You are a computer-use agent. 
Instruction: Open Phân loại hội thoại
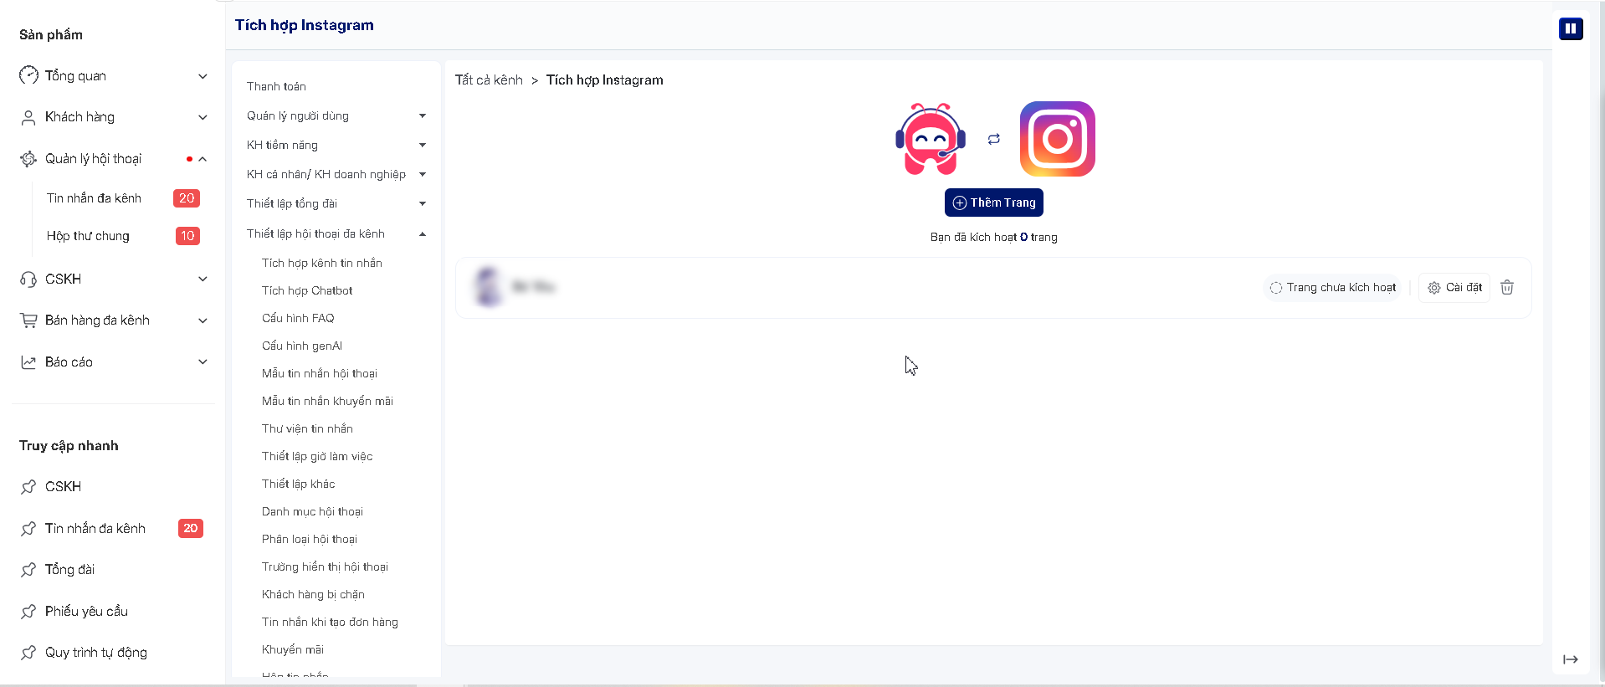[310, 539]
